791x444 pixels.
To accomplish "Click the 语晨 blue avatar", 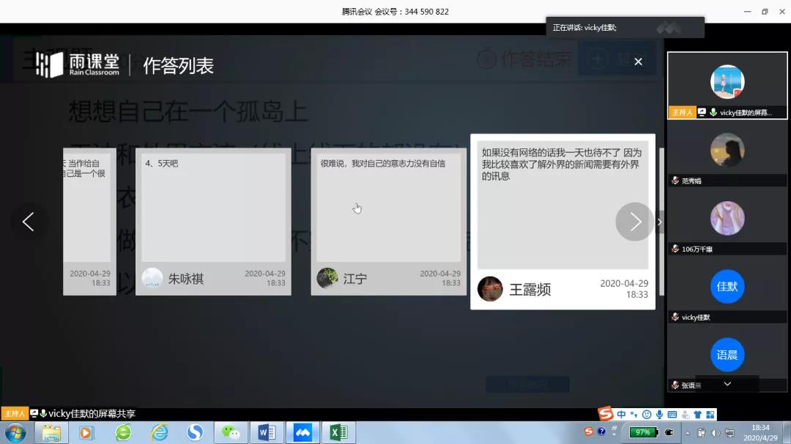I will click(727, 355).
